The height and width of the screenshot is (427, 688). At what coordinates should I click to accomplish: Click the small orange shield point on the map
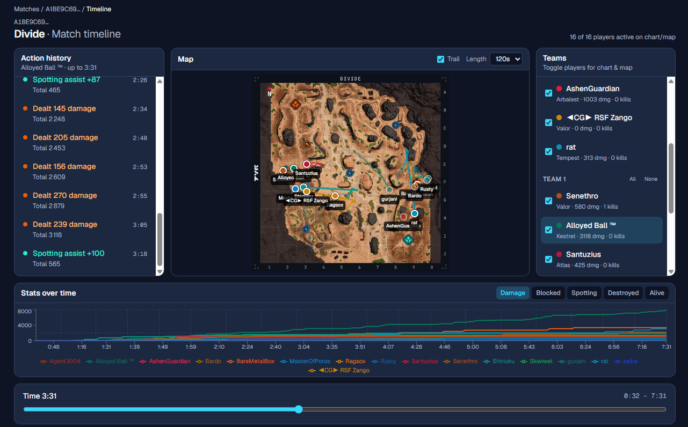click(307, 144)
